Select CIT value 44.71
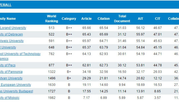The height and width of the screenshot is (107, 179). tap(157, 54)
